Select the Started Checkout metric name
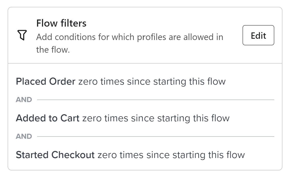Image resolution: width=286 pixels, height=176 pixels. point(55,155)
